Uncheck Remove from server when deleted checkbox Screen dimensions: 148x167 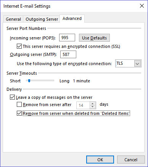tap(19, 113)
